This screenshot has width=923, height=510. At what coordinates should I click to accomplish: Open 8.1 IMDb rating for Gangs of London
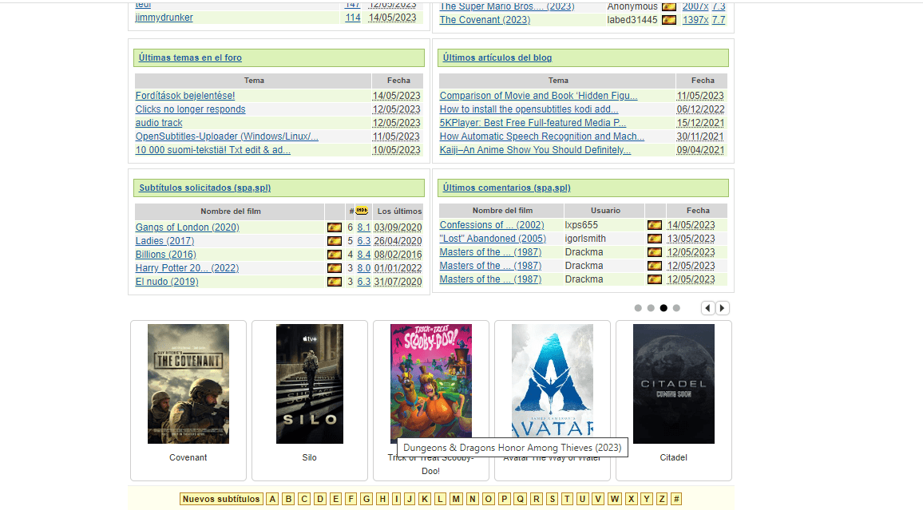[x=363, y=227]
